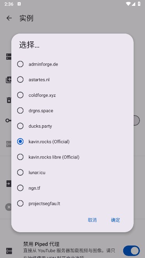Tap the key icon on left edge
The height and width of the screenshot is (258, 145).
pos(9,121)
